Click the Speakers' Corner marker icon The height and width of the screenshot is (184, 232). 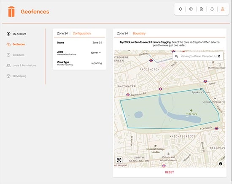tap(201, 89)
